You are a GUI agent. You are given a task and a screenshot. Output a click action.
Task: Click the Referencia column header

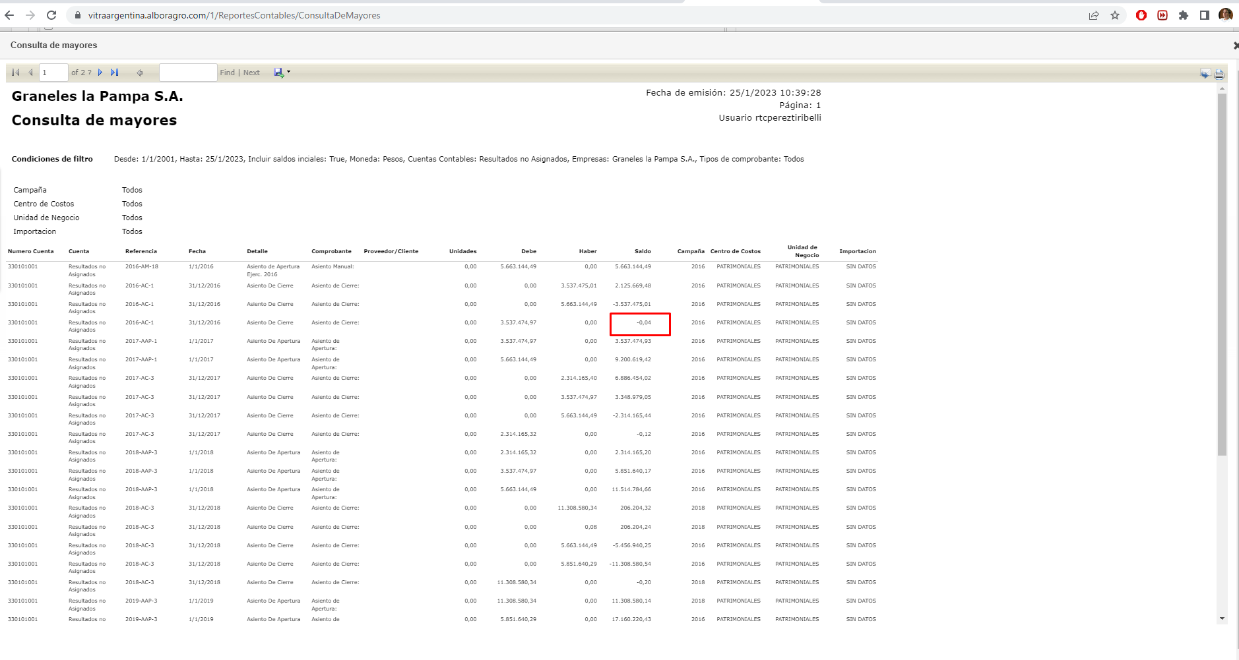coord(141,251)
